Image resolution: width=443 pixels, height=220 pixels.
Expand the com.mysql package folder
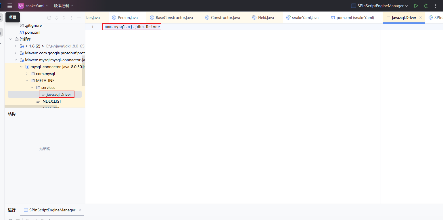(27, 74)
